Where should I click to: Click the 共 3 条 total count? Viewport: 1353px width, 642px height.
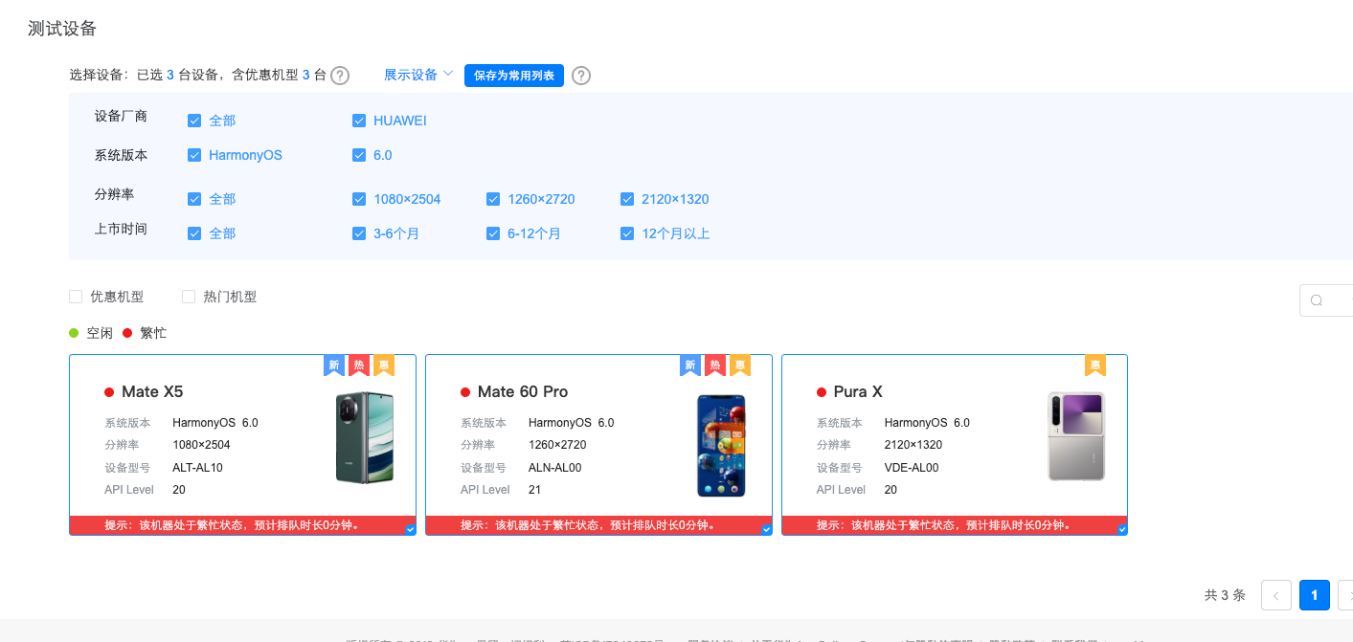(x=1225, y=595)
